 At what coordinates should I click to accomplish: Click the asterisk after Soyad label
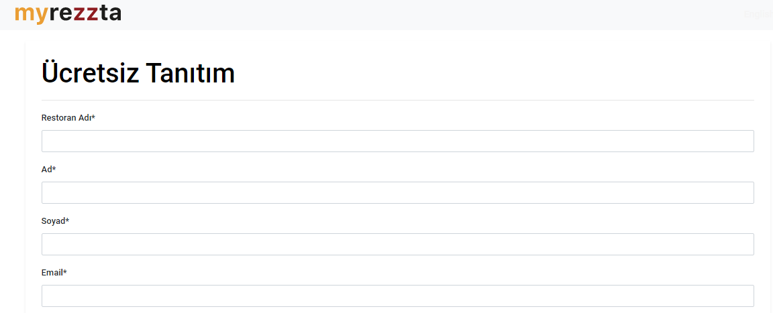(x=68, y=220)
